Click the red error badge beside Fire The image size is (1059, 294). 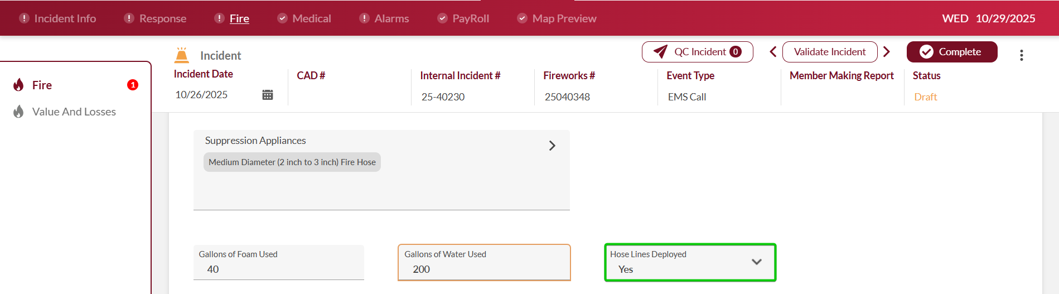coord(133,85)
